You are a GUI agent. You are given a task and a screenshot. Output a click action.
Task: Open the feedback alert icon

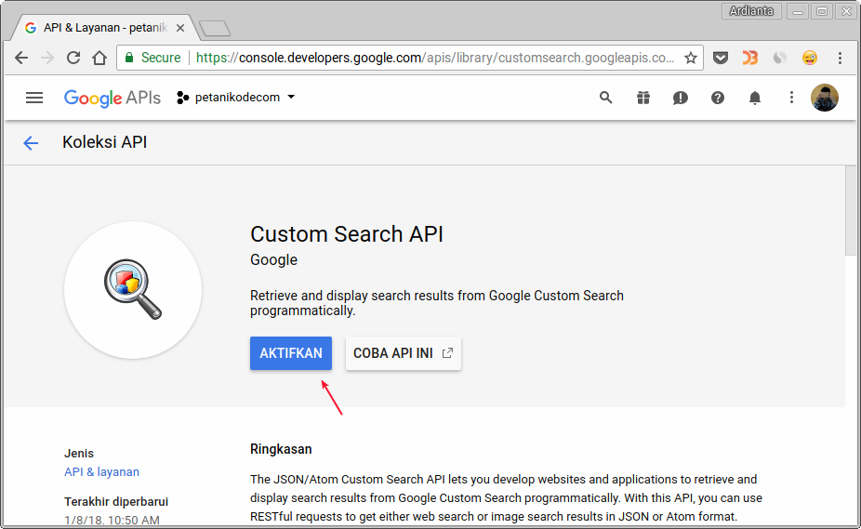(681, 98)
